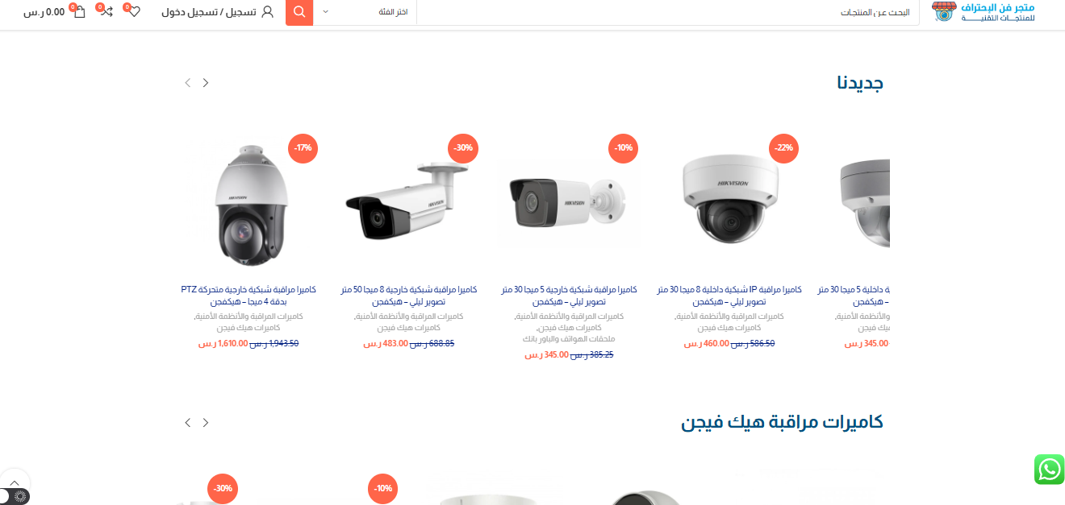Go to previous slide in جديدنا carousel
Image resolution: width=1065 pixels, height=505 pixels.
(x=188, y=82)
